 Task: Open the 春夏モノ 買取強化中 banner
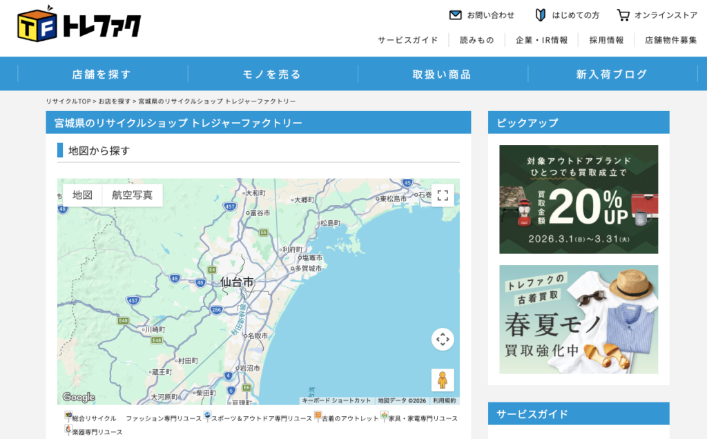coord(579,319)
